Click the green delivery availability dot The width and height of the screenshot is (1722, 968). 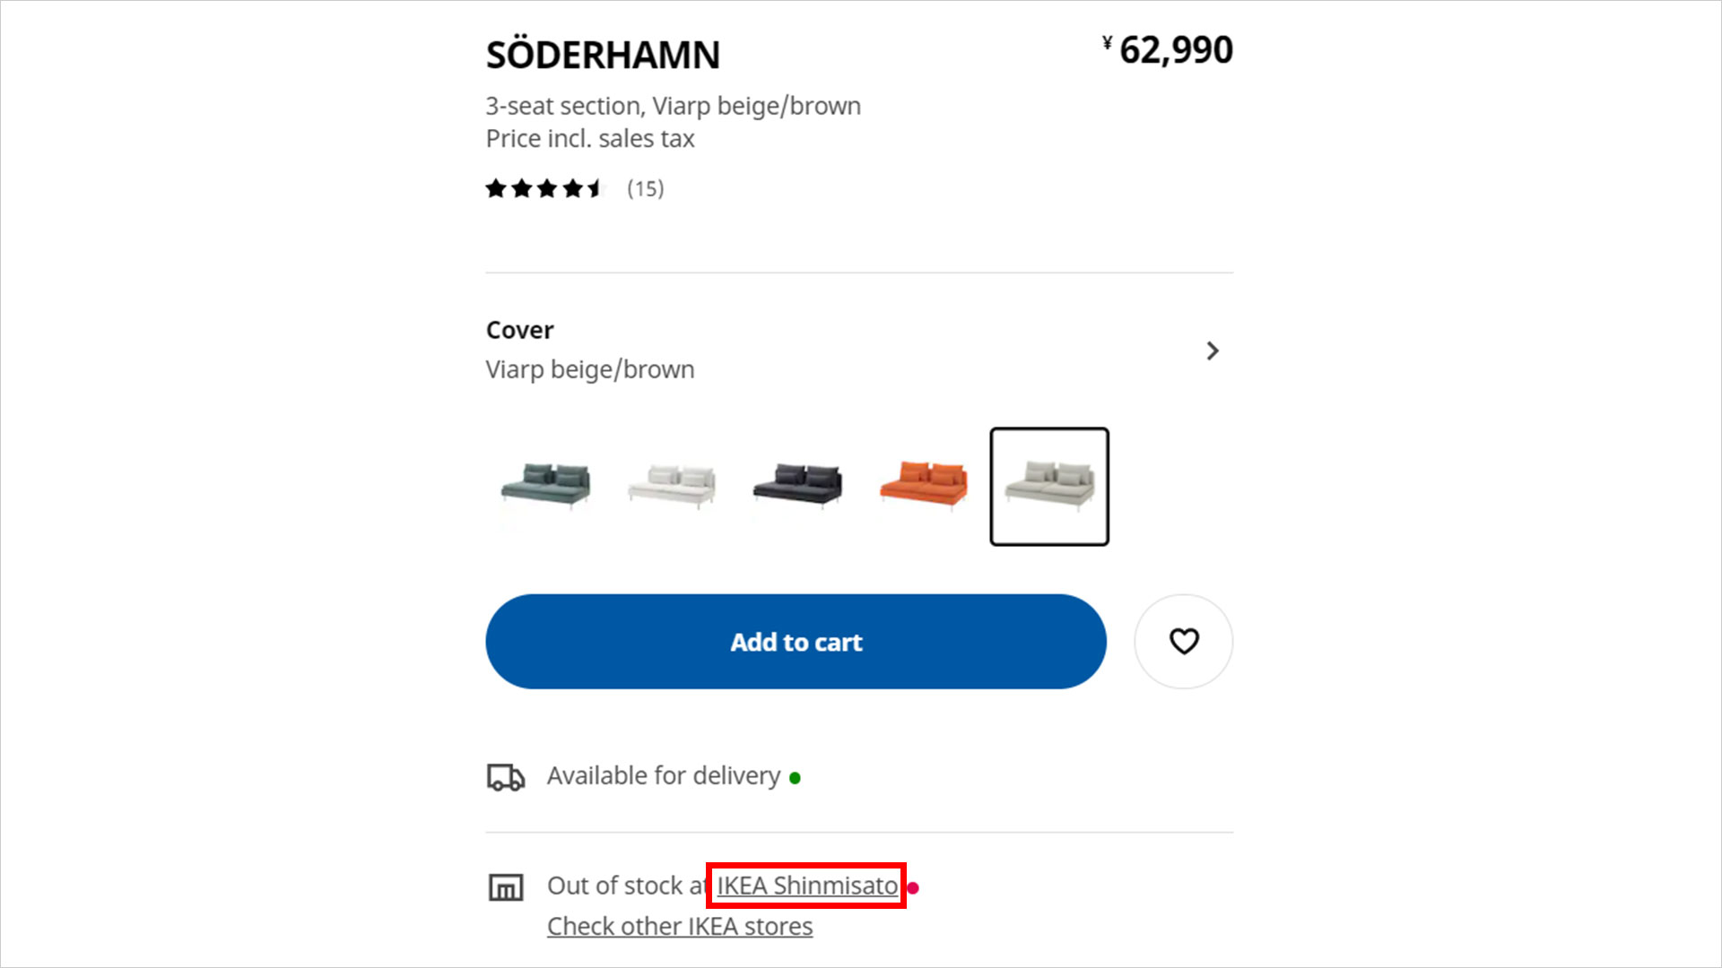(795, 778)
